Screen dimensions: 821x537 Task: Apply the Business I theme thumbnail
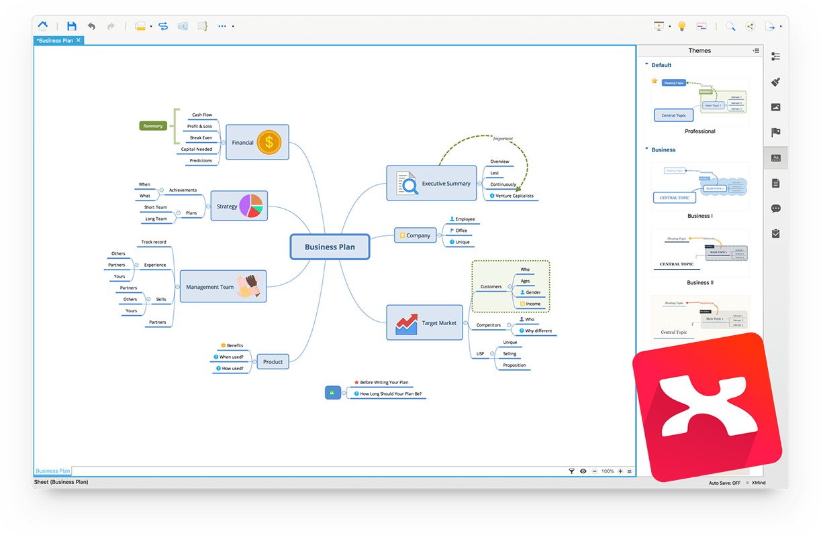click(699, 185)
